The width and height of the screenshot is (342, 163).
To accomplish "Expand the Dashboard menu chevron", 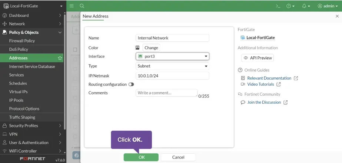I will (x=60, y=16).
